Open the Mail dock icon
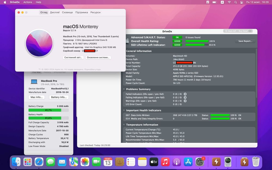Screen dimensions: 272x170 pos(62,162)
